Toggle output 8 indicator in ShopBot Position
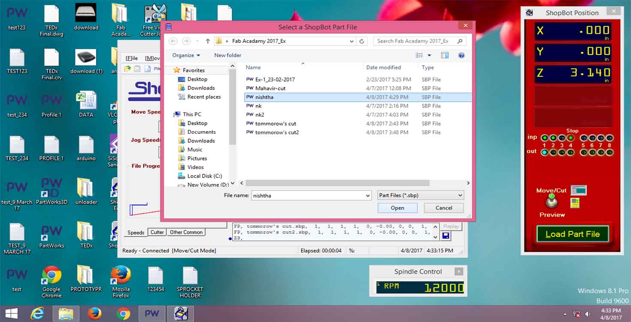The width and height of the screenshot is (631, 322). point(609,152)
